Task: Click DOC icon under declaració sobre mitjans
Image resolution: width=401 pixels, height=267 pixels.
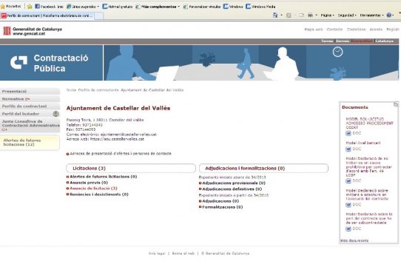Action: [348, 205]
